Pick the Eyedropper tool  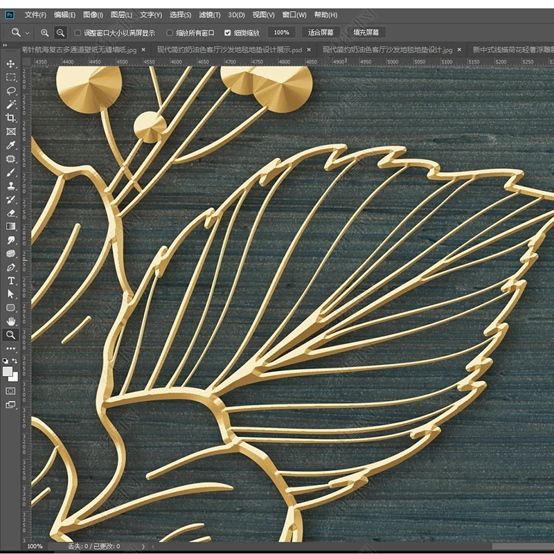[9, 144]
